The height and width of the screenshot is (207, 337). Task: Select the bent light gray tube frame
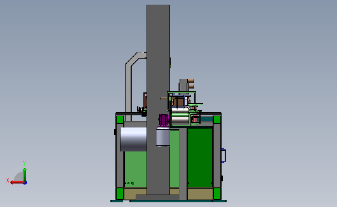[x=129, y=90]
